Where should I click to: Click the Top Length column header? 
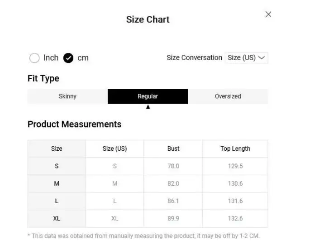point(235,148)
